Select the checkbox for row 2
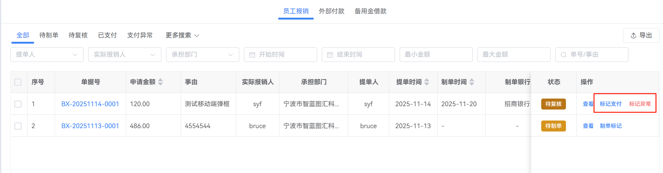Image resolution: width=663 pixels, height=173 pixels. click(x=18, y=126)
